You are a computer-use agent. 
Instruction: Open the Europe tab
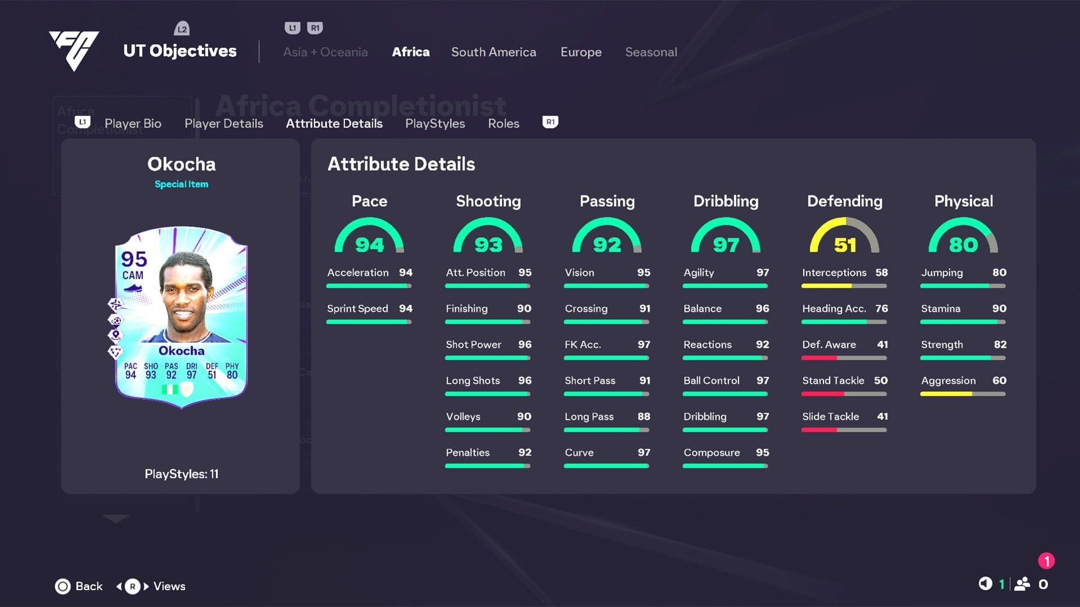click(581, 52)
